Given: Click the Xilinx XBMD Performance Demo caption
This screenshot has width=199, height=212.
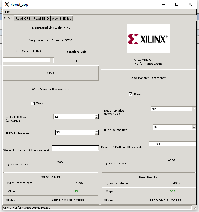Looking at the screenshot, I should tap(148, 62).
